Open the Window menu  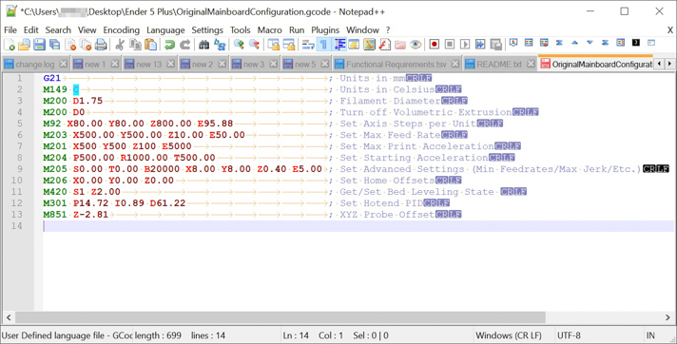point(362,29)
